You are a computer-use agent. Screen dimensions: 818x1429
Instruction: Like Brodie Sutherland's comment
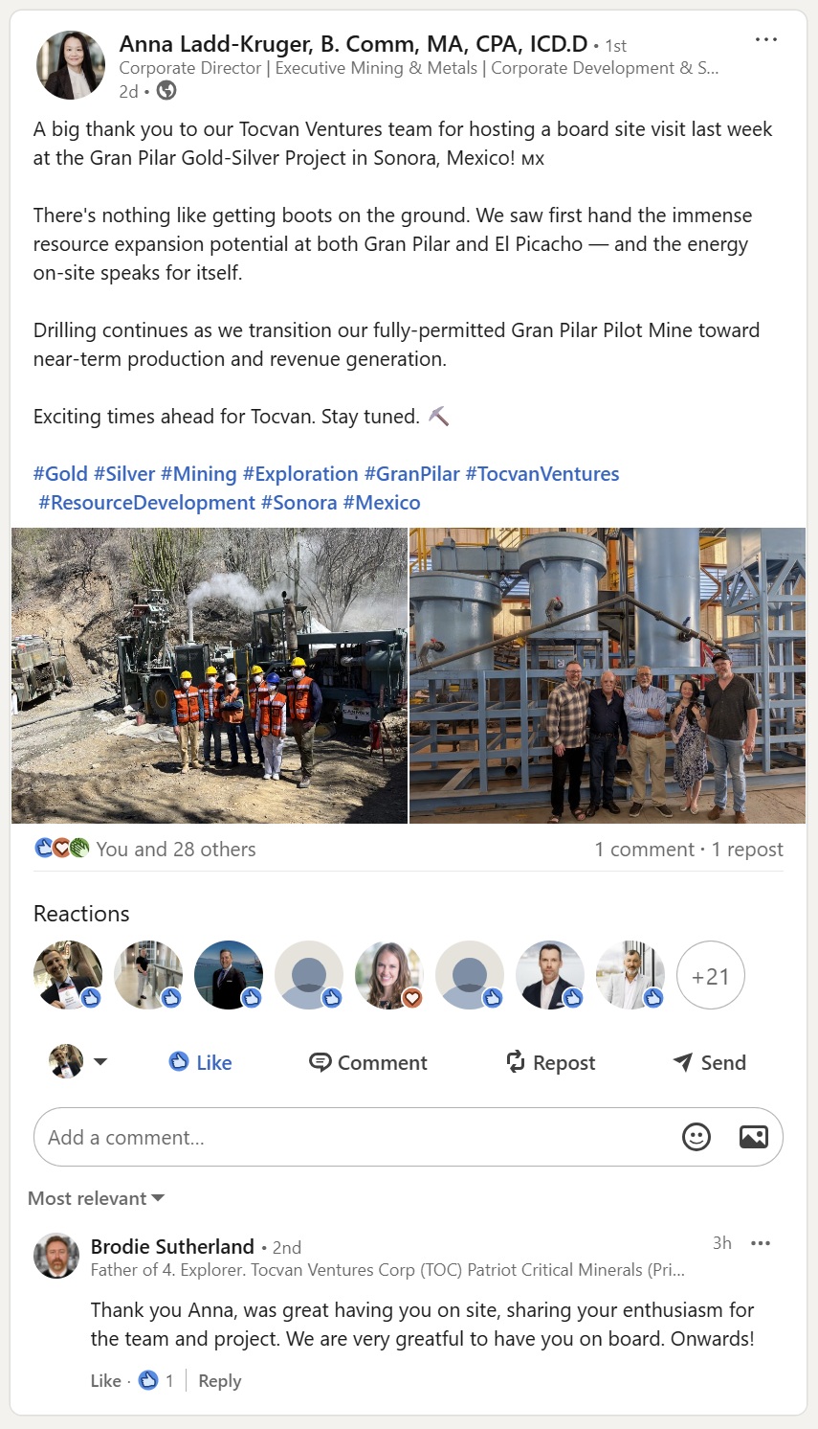click(105, 1380)
